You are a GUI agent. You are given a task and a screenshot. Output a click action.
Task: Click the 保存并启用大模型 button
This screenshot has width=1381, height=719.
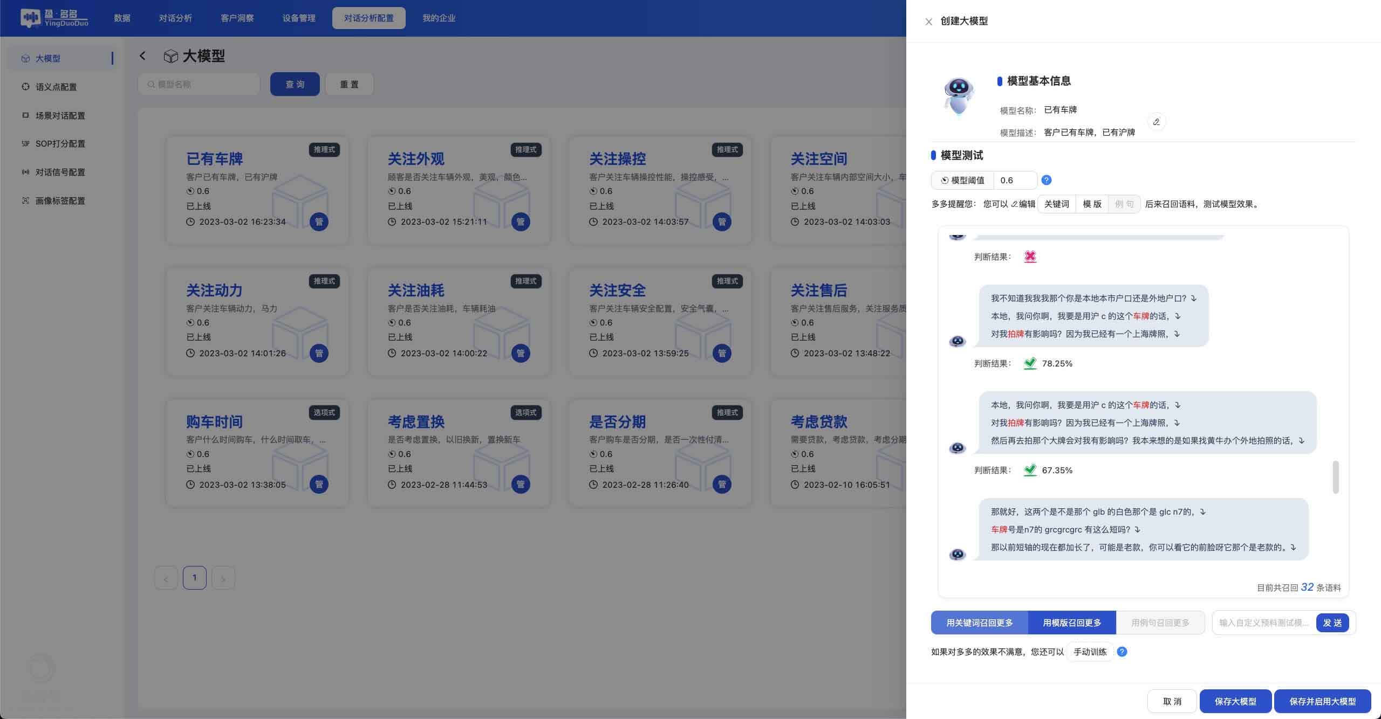coord(1322,701)
